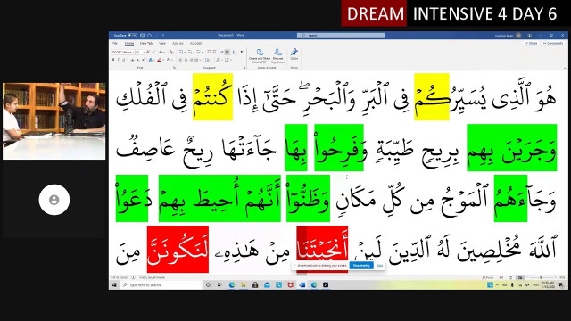This screenshot has width=571, height=321.
Task: Click the Windows Start button
Action: point(114,285)
